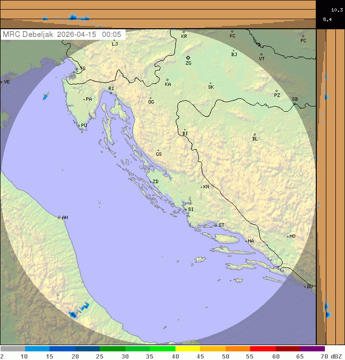345x360 pixels.
Task: Select the MO city marker
Action: click(288, 236)
